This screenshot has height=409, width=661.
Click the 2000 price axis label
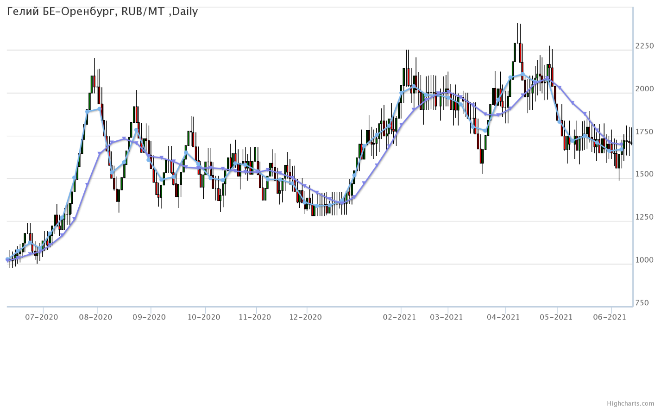click(x=645, y=89)
